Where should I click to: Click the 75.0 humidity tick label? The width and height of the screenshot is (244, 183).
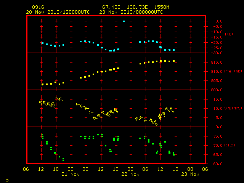[218, 136]
